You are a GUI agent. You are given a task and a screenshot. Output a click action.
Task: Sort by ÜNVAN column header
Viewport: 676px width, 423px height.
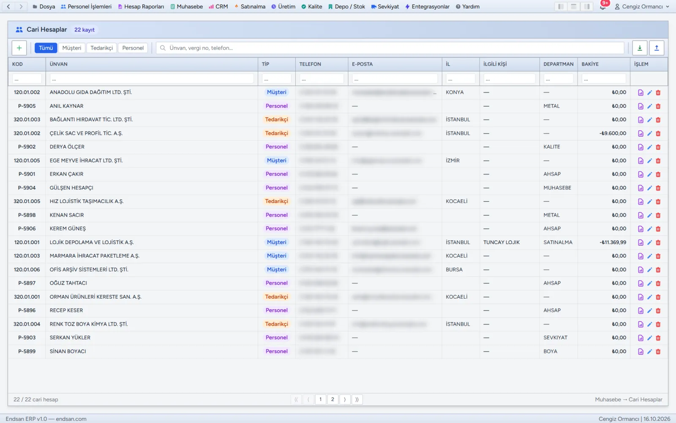tap(152, 64)
